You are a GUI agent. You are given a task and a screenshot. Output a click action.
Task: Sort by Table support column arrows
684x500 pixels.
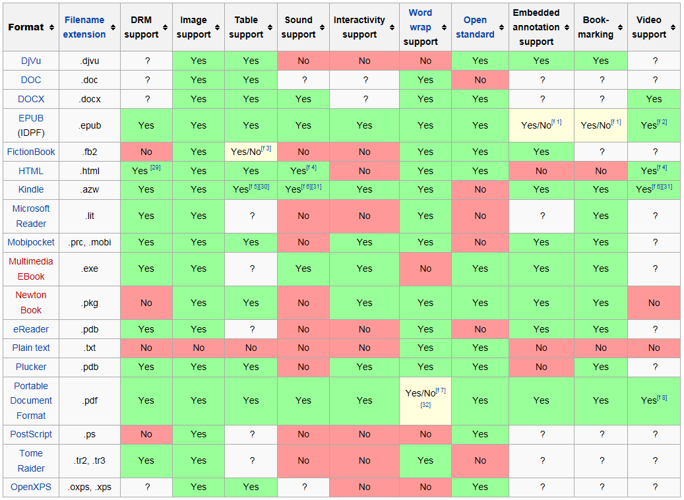tap(270, 27)
